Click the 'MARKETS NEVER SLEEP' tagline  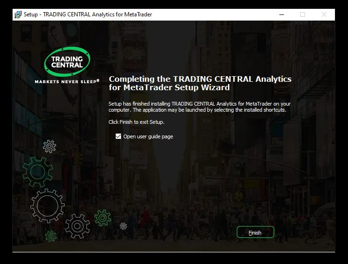point(67,81)
